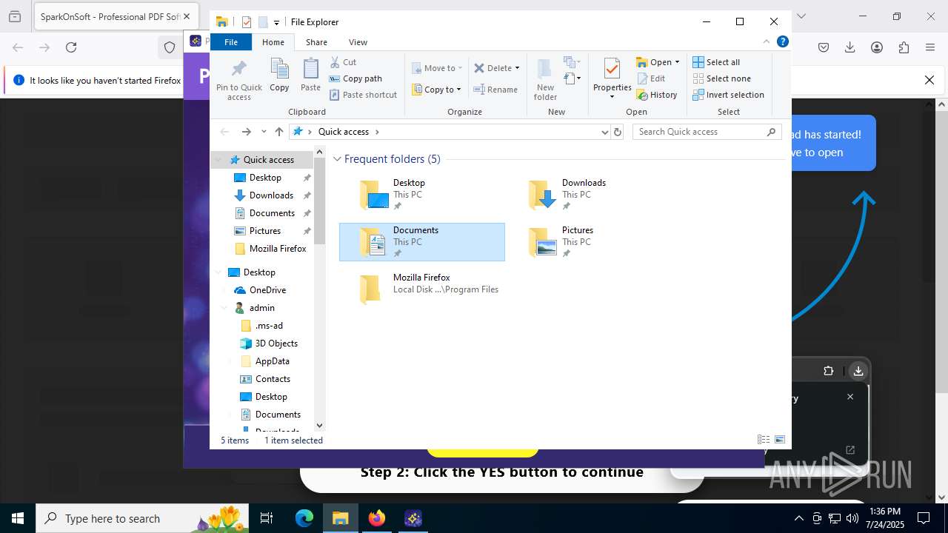Click the Paste ribbon button
This screenshot has height=533, width=948.
[310, 75]
